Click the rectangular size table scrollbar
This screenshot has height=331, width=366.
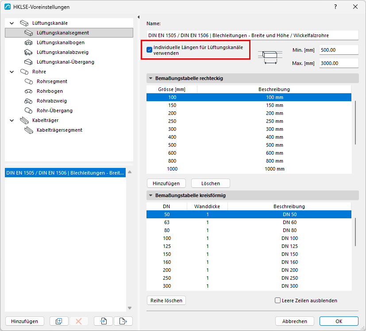[x=355, y=122]
